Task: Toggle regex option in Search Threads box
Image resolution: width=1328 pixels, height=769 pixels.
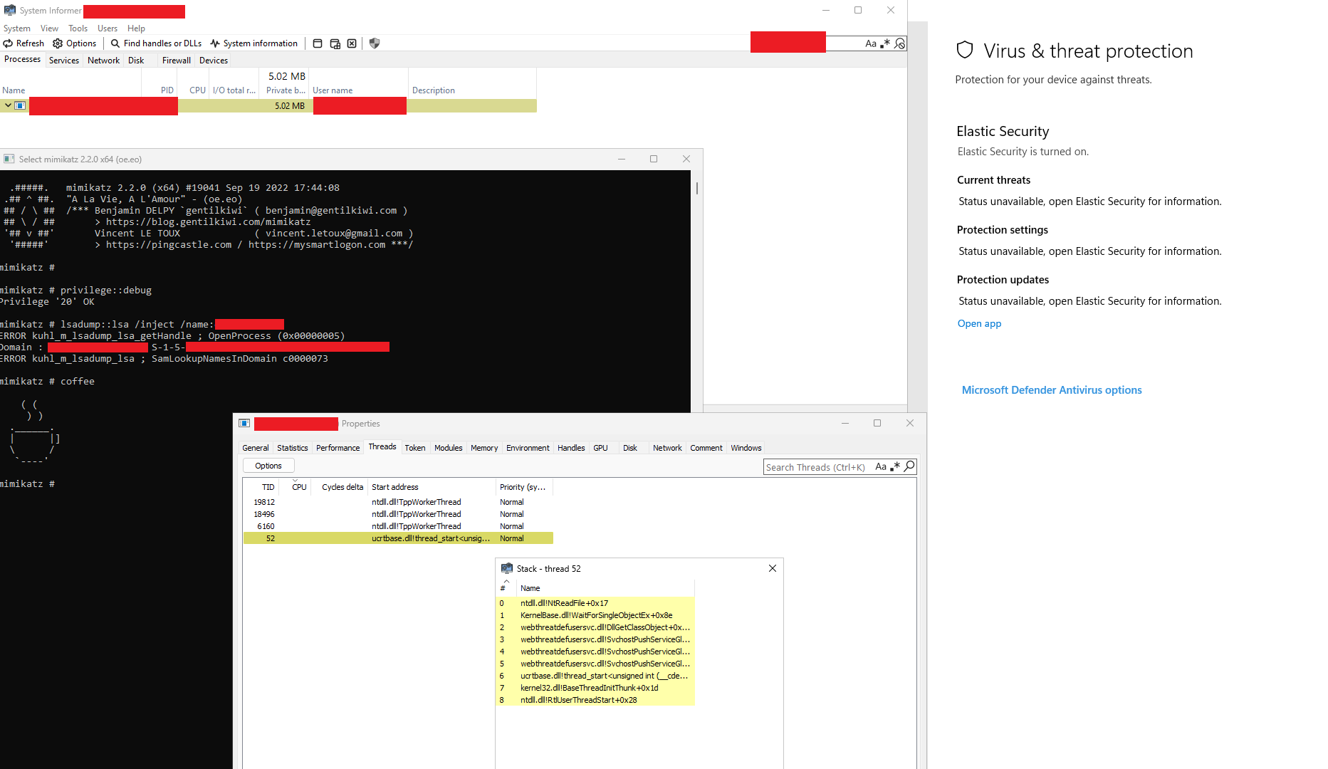Action: coord(895,466)
